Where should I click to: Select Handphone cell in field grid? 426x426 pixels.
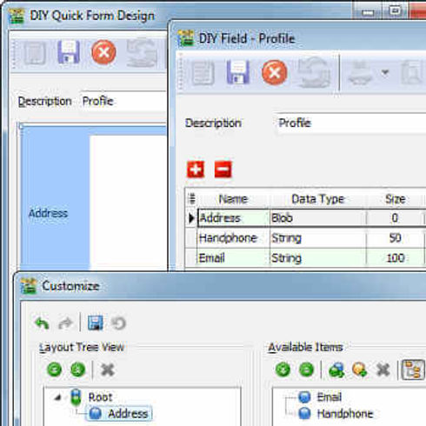tap(233, 238)
